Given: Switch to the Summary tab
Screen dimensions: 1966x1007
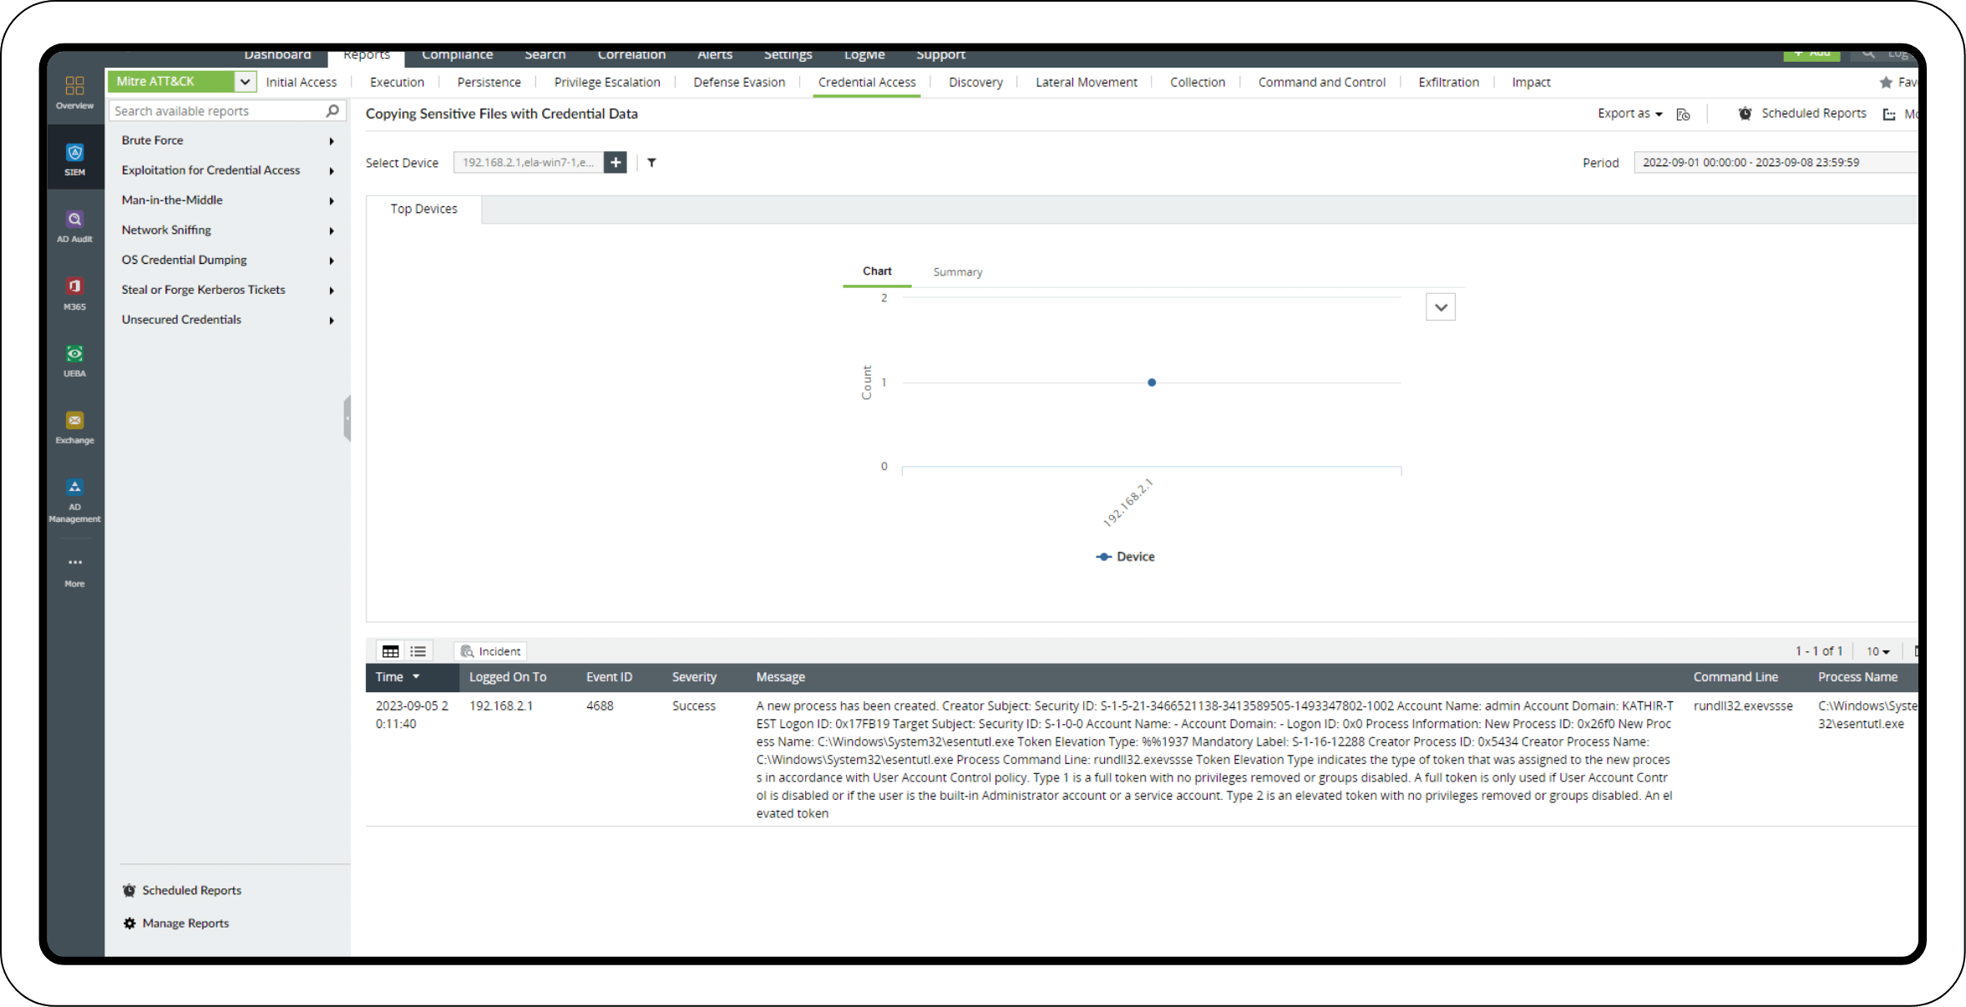Looking at the screenshot, I should pos(957,272).
